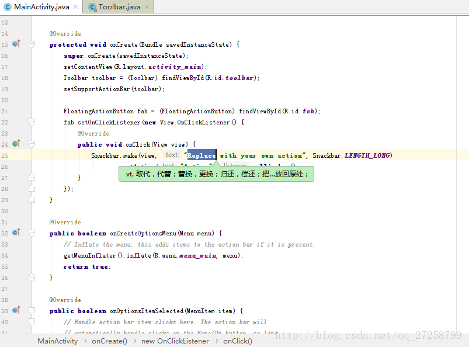Click super.onCreate call on line 16
The width and height of the screenshot is (469, 347).
click(x=126, y=56)
